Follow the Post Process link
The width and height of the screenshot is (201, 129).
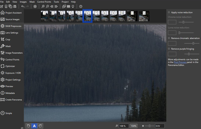[x=180, y=62]
